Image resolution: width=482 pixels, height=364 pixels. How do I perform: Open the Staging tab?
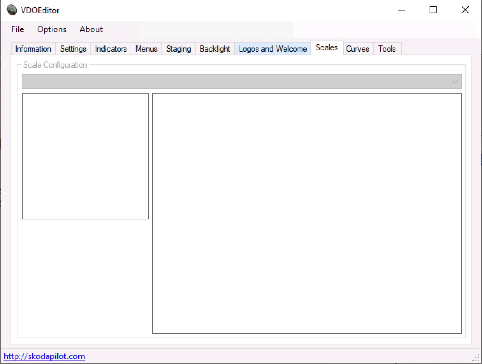pyautogui.click(x=178, y=49)
